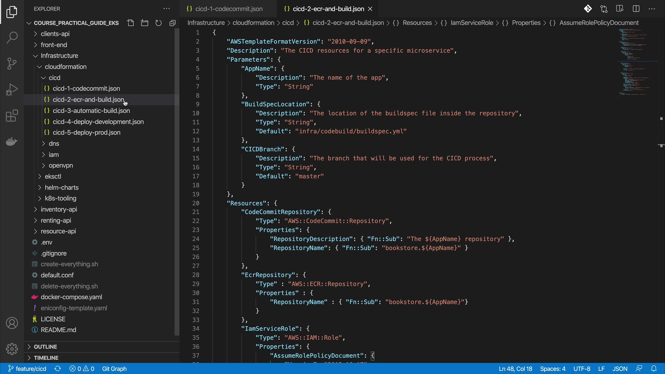Image resolution: width=665 pixels, height=374 pixels.
Task: Click the New File icon in Explorer
Action: pyautogui.click(x=130, y=23)
